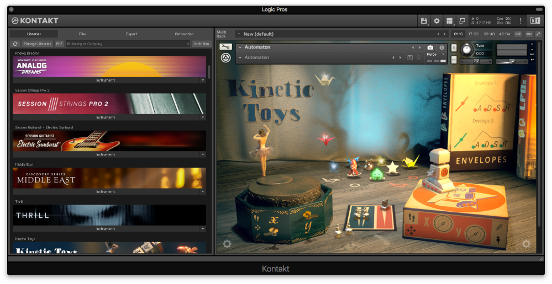Click the wrench icon to edit Automaton
Screen dimensions: 552x284
click(x=225, y=47)
